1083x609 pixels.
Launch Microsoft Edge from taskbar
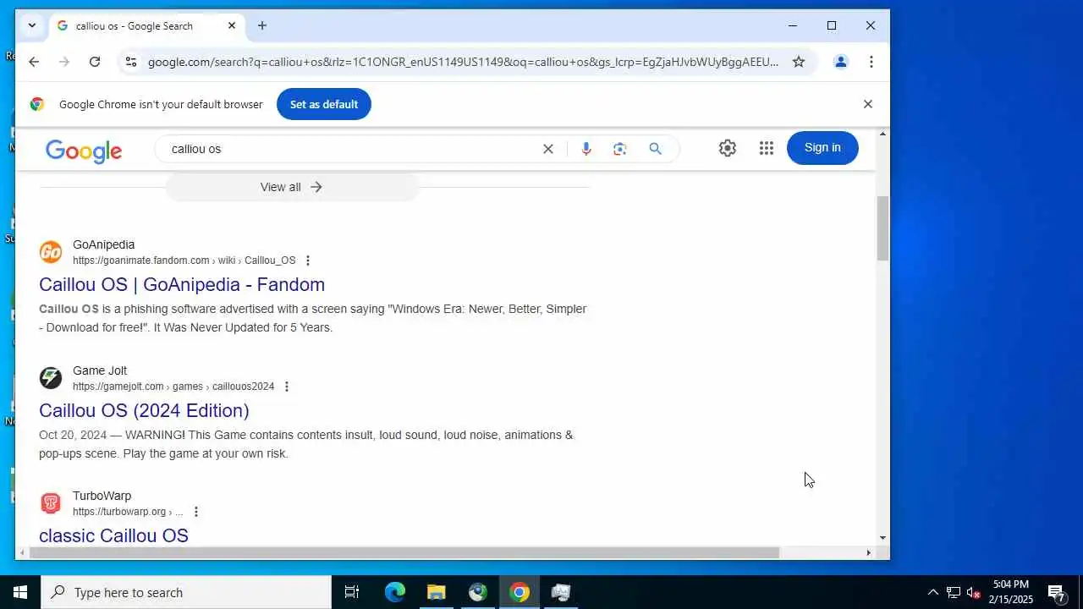[x=395, y=592]
